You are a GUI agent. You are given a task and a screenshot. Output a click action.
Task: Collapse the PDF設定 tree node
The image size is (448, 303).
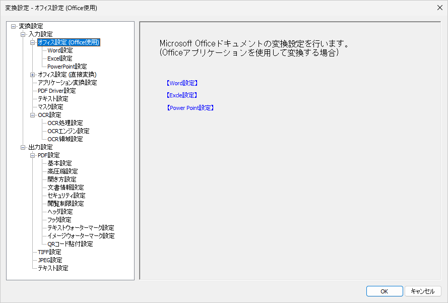tap(33, 155)
